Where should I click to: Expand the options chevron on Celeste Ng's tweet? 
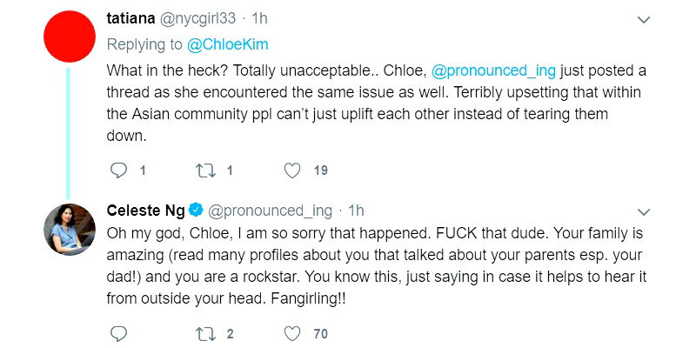click(644, 211)
